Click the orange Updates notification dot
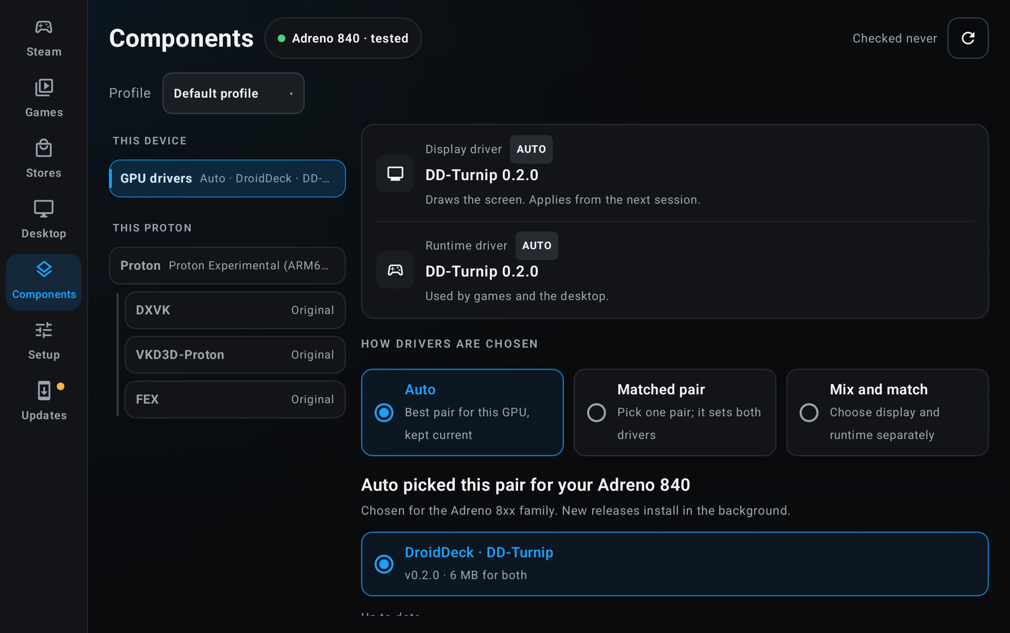Image resolution: width=1010 pixels, height=633 pixels. click(60, 386)
